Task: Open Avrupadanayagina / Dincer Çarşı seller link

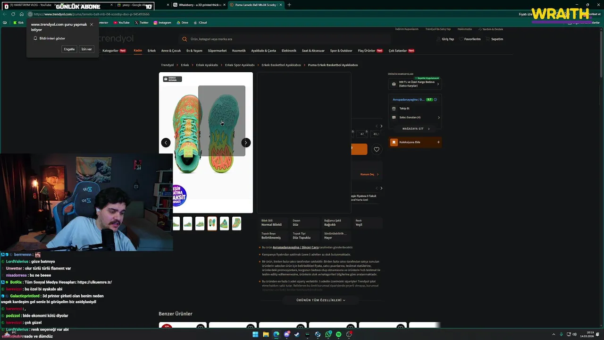Action: click(296, 247)
